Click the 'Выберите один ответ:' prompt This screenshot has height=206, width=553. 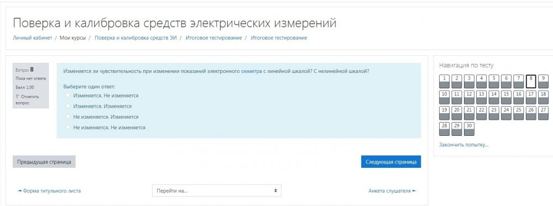tap(89, 86)
